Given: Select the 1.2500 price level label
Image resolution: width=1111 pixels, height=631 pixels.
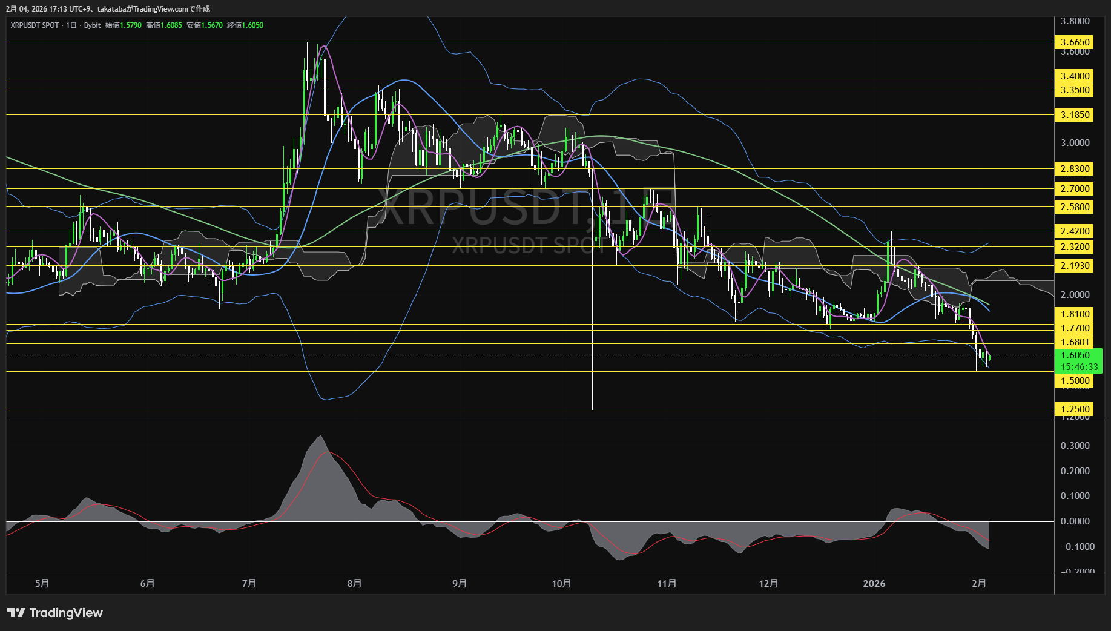Looking at the screenshot, I should pos(1075,409).
